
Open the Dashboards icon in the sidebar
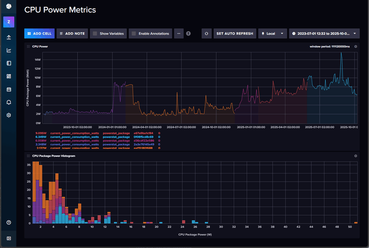[9, 76]
